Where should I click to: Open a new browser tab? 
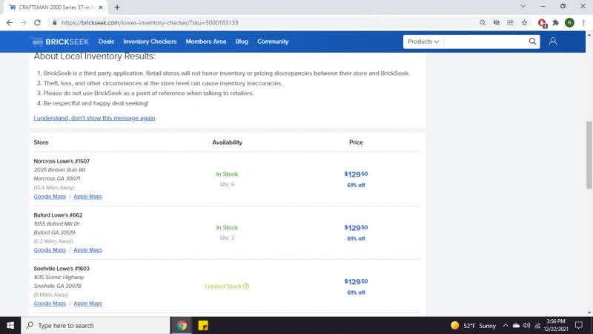click(117, 7)
